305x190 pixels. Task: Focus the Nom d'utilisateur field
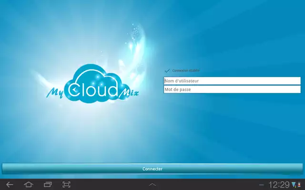coord(232,81)
